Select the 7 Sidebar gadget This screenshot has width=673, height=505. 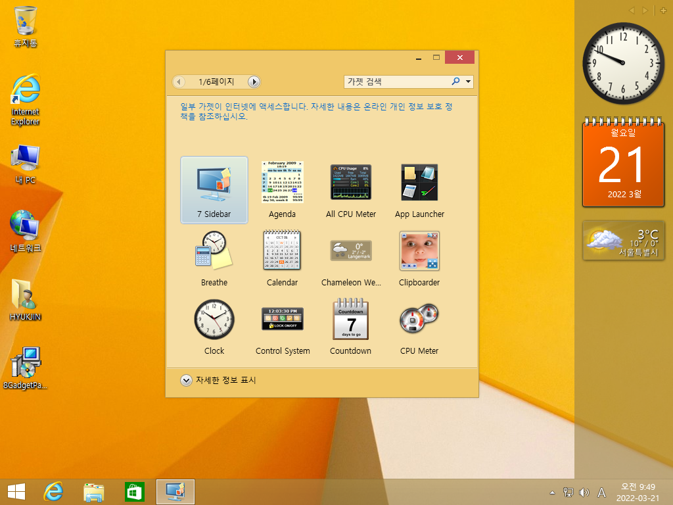tap(214, 190)
